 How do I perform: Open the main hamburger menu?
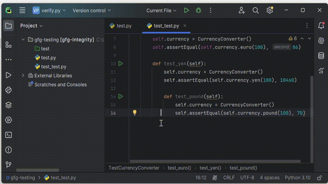coord(22,10)
